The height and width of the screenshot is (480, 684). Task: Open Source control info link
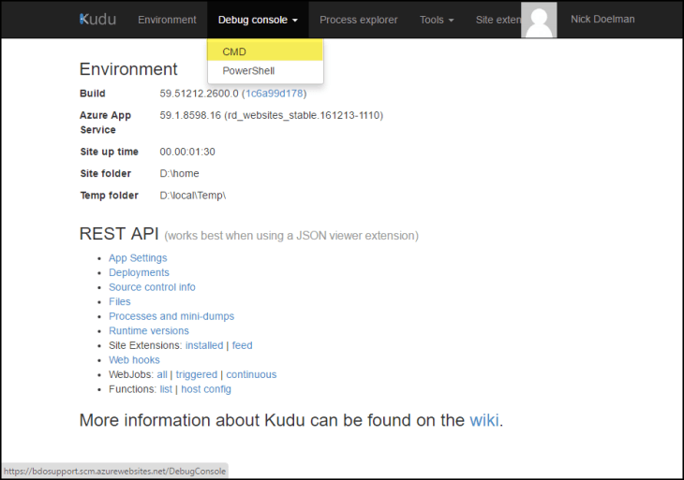(x=152, y=287)
